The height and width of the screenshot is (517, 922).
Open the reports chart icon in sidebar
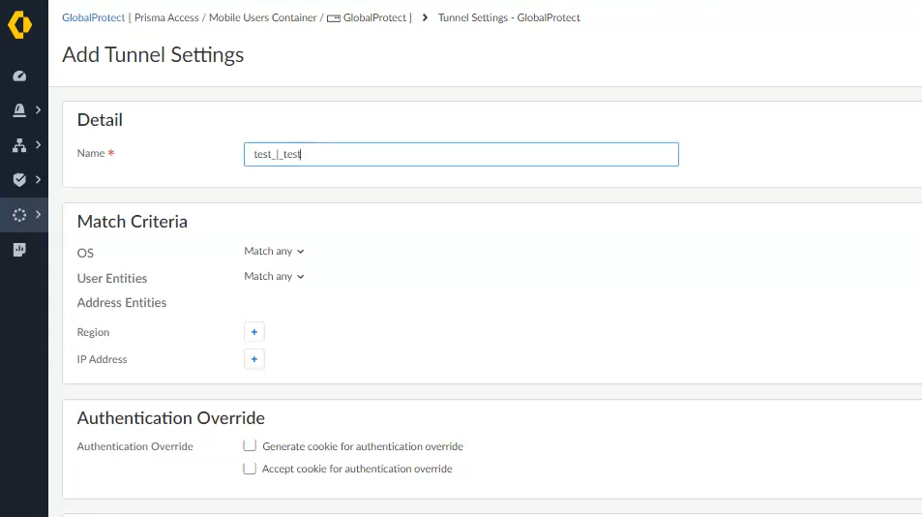pos(19,250)
